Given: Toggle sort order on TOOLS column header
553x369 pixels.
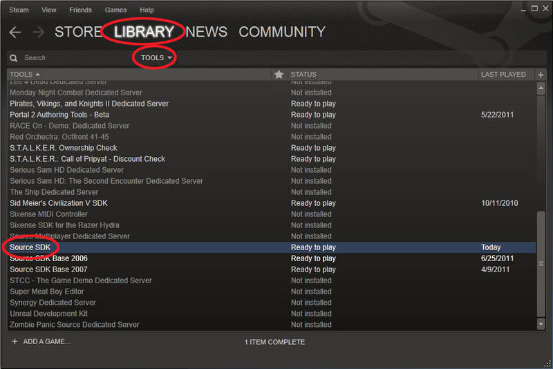Looking at the screenshot, I should click(25, 75).
